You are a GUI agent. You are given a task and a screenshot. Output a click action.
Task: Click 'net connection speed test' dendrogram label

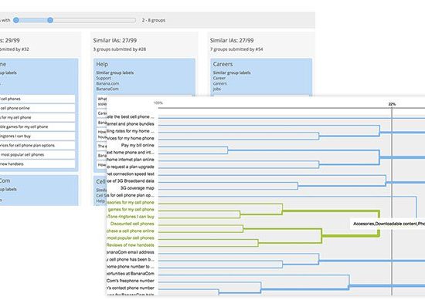click(x=131, y=174)
